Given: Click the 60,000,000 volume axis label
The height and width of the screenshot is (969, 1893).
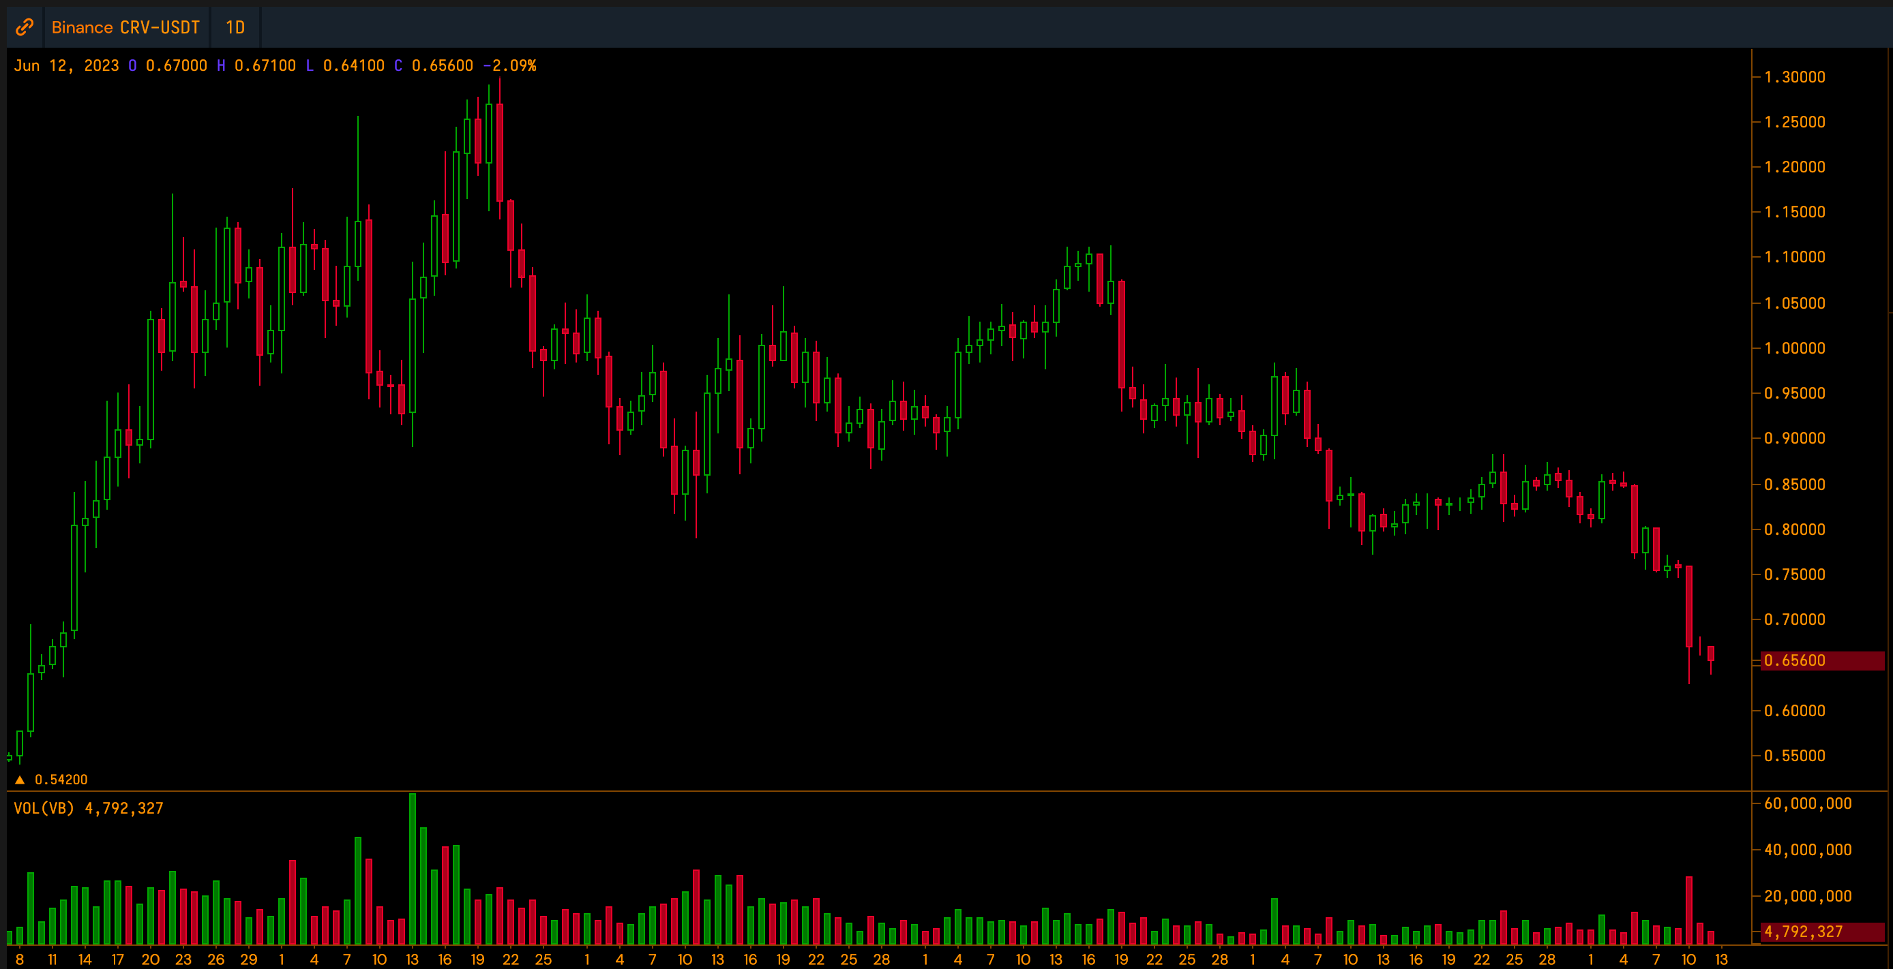Looking at the screenshot, I should coord(1807,803).
